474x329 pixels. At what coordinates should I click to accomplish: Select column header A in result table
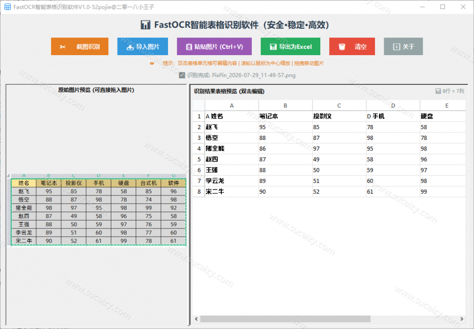click(231, 105)
